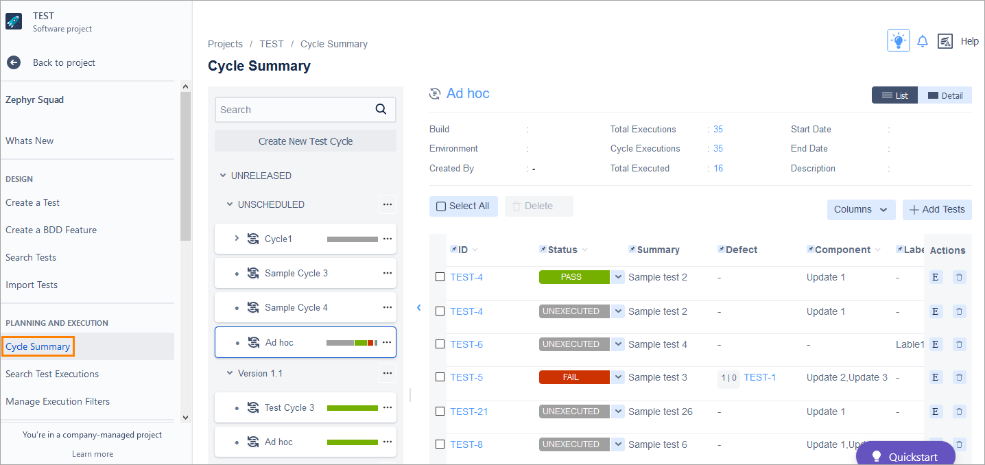Check the Select All checkbox
Image resolution: width=985 pixels, height=465 pixels.
pyautogui.click(x=441, y=206)
